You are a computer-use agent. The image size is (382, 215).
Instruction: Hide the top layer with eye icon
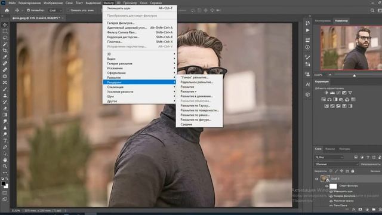click(317, 179)
